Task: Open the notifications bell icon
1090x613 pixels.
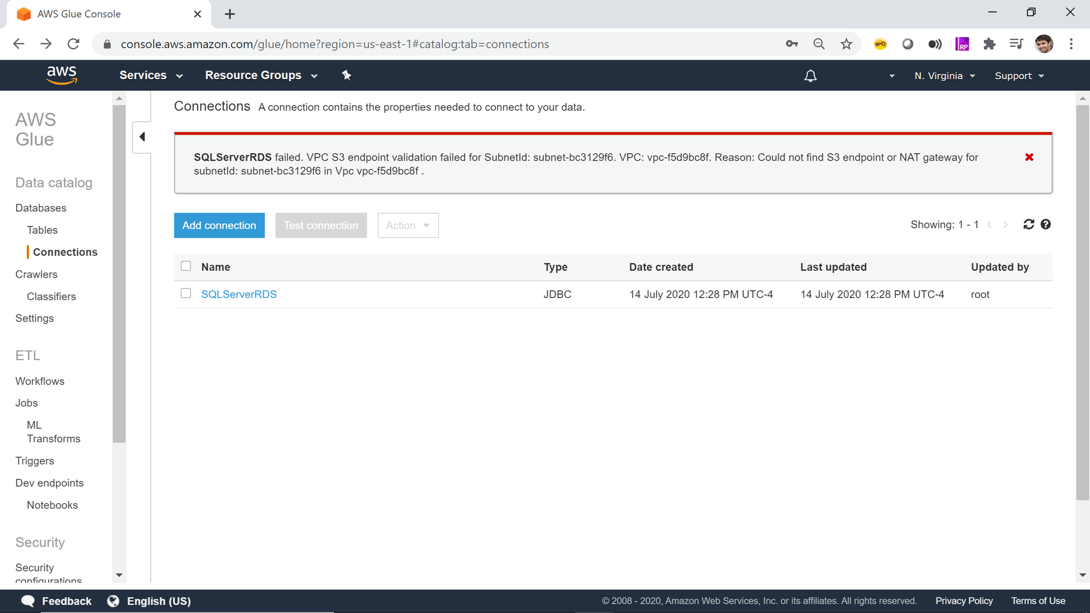Action: click(810, 76)
